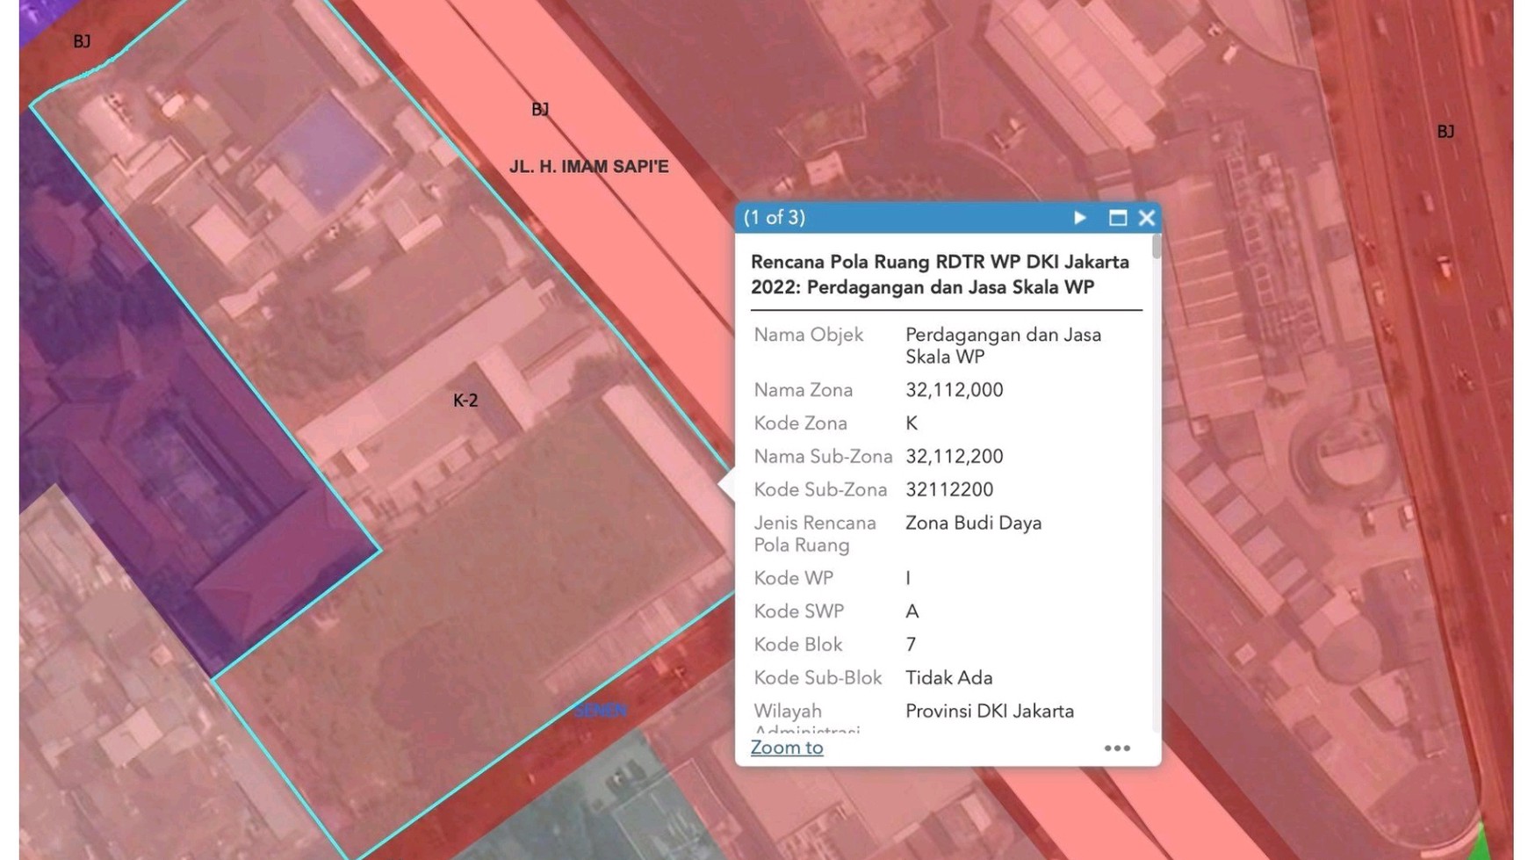Click the Nama Zona value 32,112,000
The image size is (1528, 860).
coord(955,390)
